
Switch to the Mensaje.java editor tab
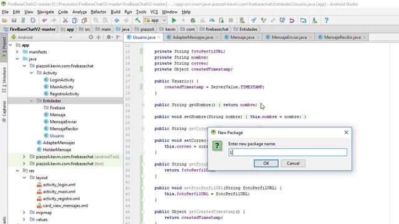242,37
